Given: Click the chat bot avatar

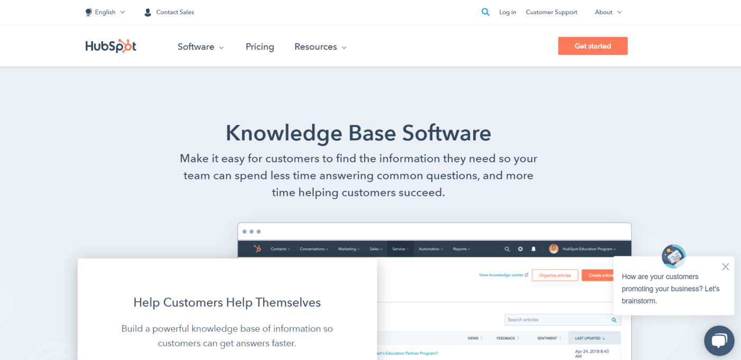Looking at the screenshot, I should [674, 256].
